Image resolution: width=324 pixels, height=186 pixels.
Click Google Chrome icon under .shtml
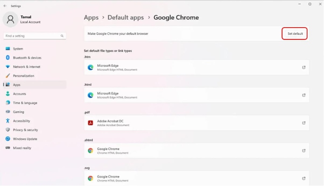91,151
